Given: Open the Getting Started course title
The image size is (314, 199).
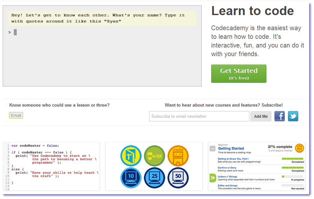Looking at the screenshot, I should pyautogui.click(x=231, y=148).
